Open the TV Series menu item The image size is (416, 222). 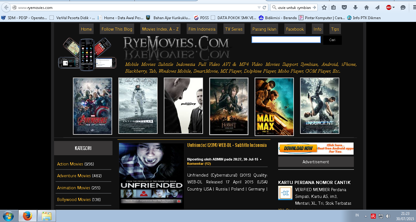(x=234, y=29)
